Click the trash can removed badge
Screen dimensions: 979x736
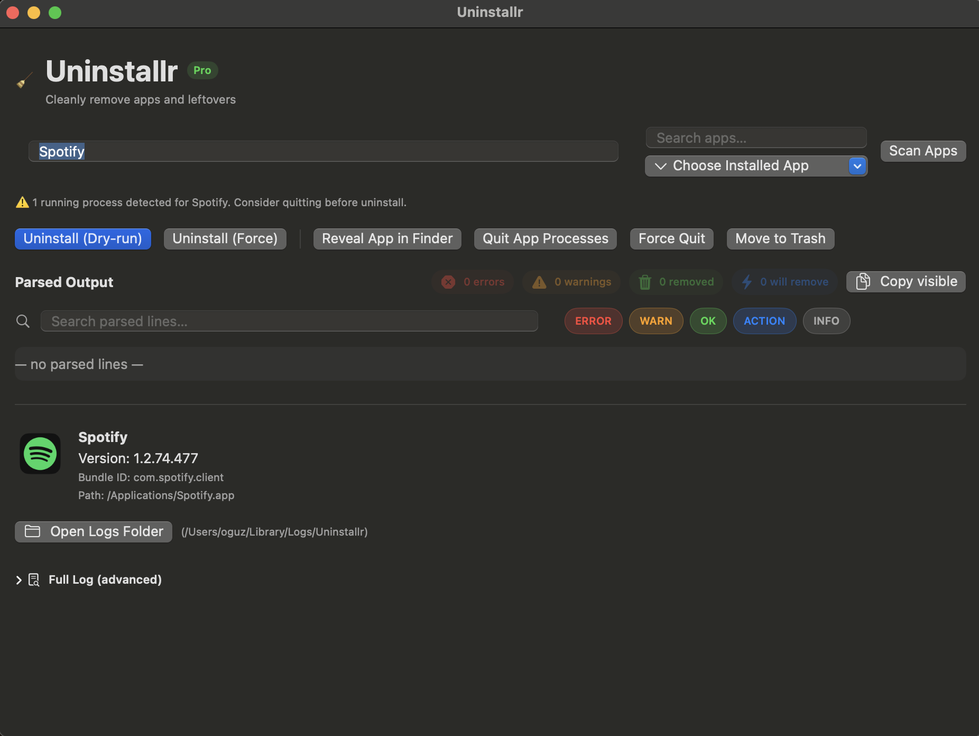point(676,282)
